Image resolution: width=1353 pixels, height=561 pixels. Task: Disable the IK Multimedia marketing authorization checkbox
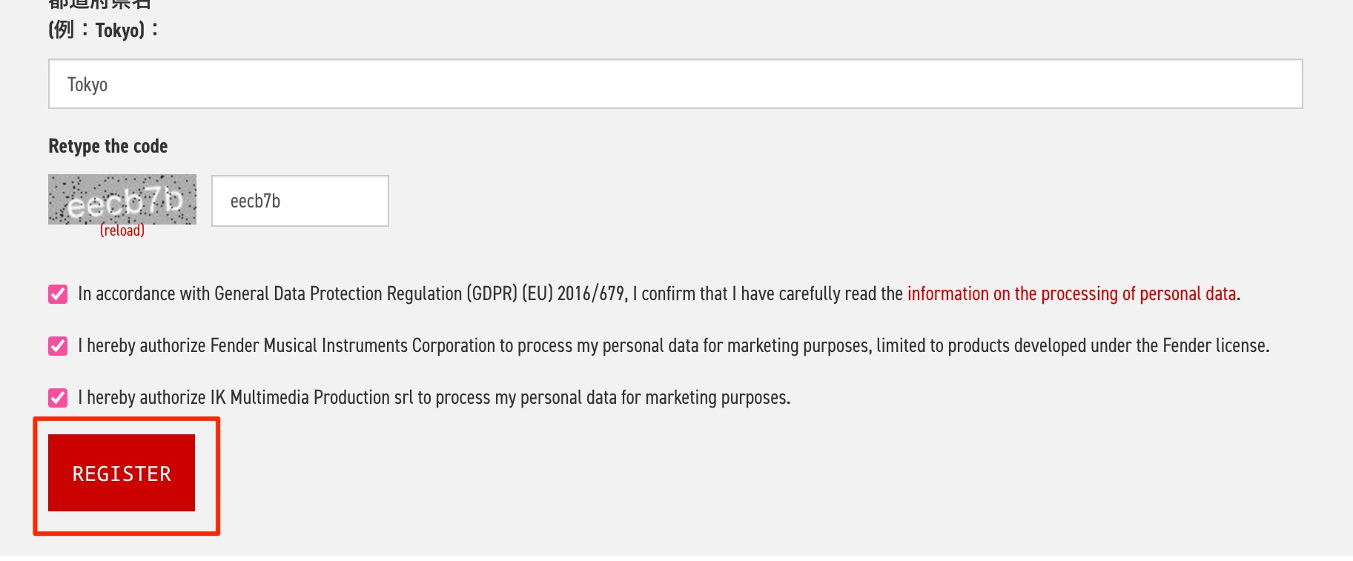click(58, 398)
